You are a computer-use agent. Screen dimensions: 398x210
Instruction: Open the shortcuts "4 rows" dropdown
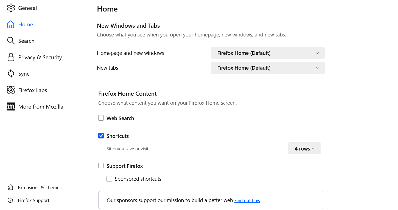click(x=304, y=149)
